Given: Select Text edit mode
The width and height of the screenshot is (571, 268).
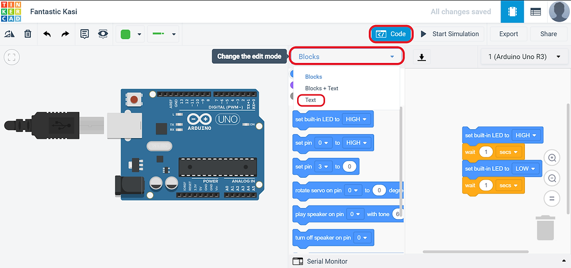Looking at the screenshot, I should (x=311, y=100).
